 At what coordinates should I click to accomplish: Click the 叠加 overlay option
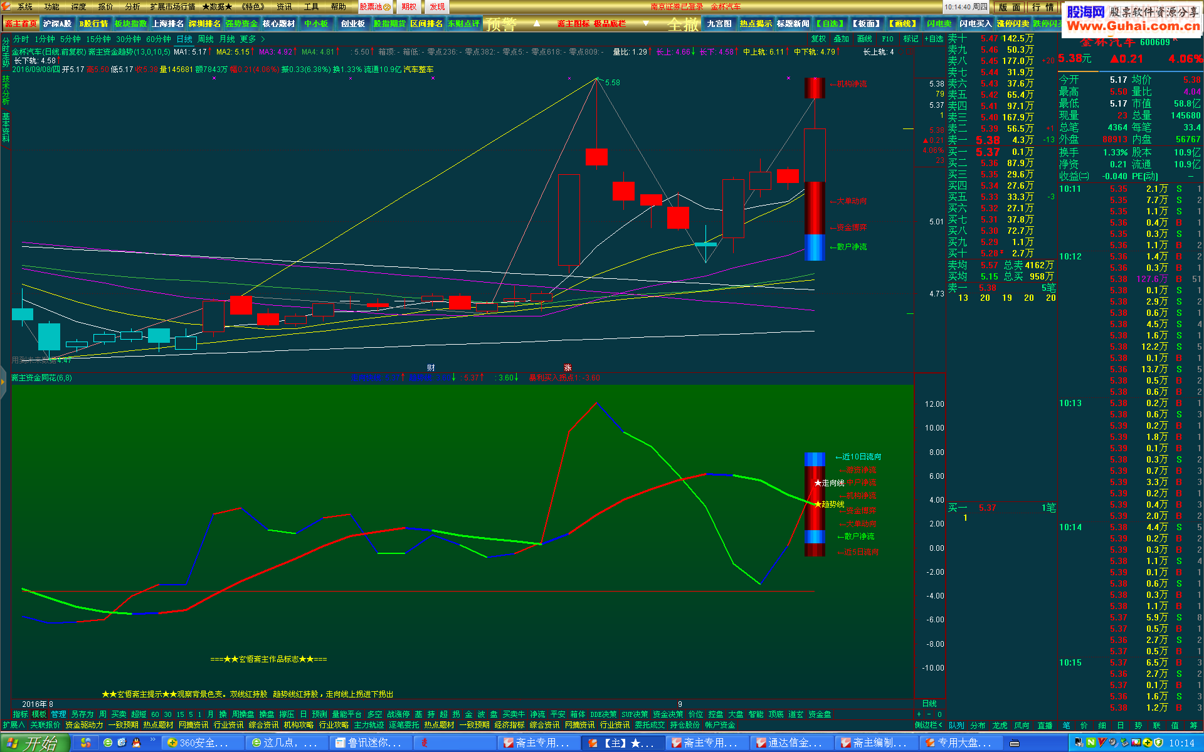pyautogui.click(x=841, y=39)
